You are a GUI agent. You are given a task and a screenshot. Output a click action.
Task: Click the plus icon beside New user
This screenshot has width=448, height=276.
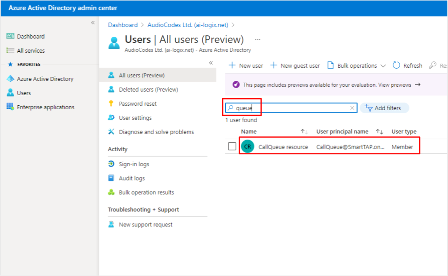[232, 65]
